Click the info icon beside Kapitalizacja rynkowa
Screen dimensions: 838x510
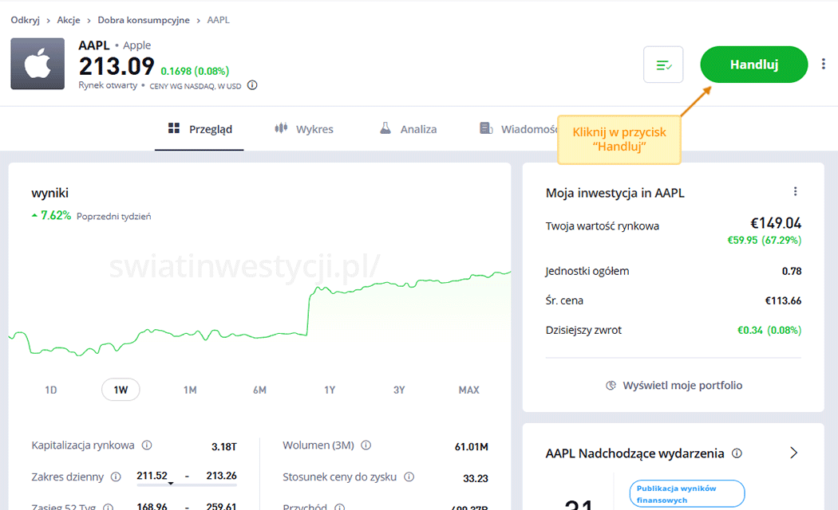click(x=146, y=445)
